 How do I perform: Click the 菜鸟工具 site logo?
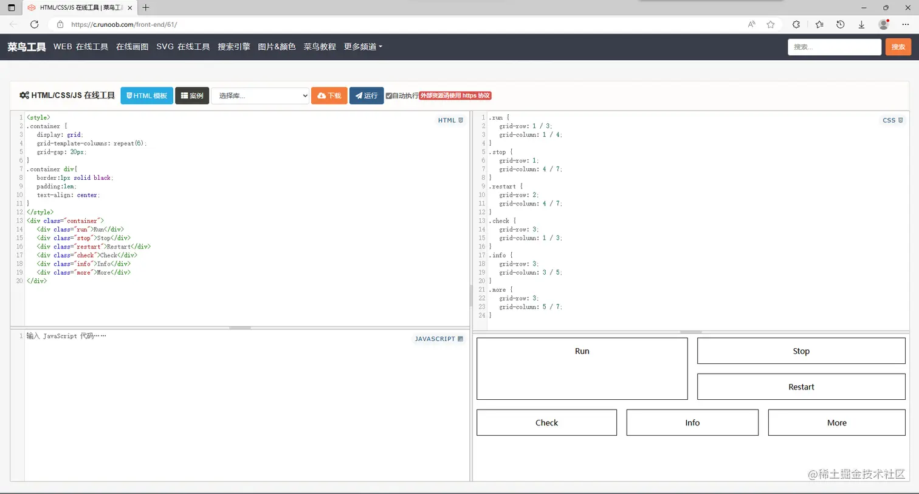point(27,47)
